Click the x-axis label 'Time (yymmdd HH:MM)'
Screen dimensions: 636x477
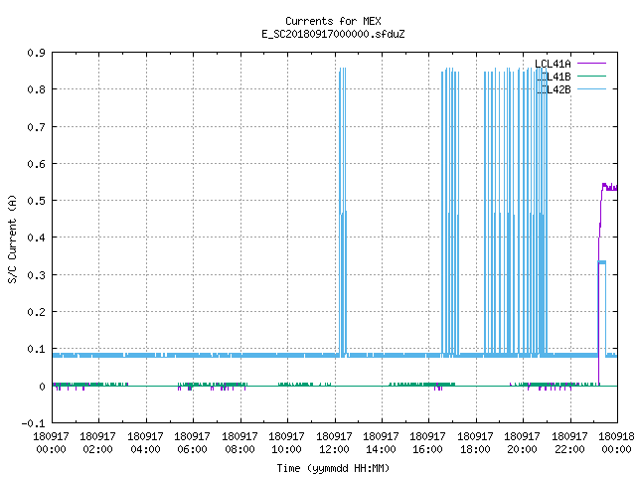(x=333, y=468)
